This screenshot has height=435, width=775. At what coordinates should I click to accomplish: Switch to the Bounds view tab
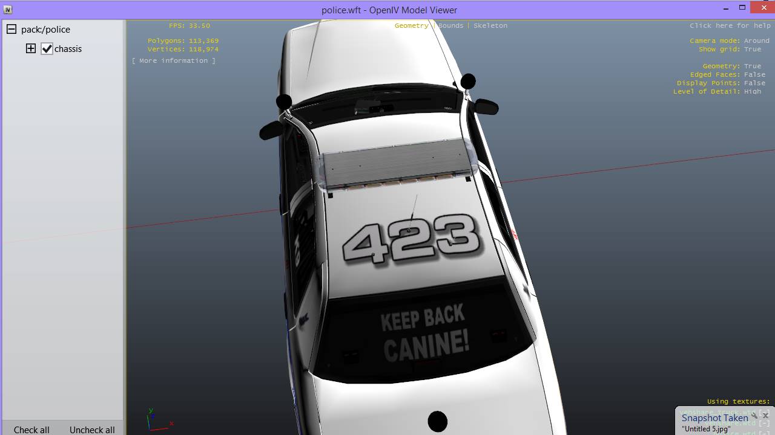point(451,25)
